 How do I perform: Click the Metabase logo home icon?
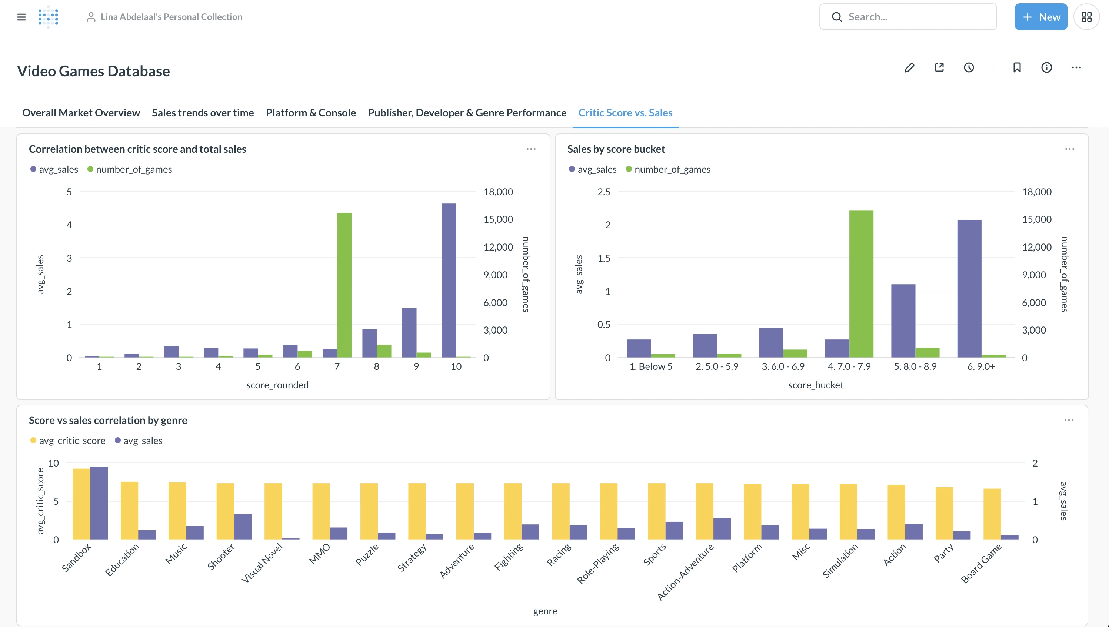48,17
